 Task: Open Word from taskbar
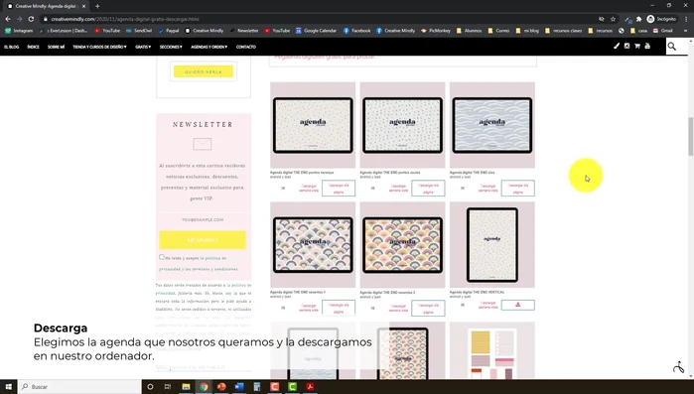tap(239, 386)
